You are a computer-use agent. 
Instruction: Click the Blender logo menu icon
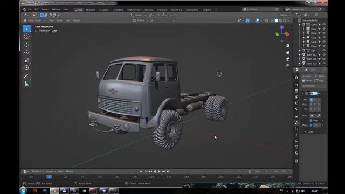tap(24, 10)
